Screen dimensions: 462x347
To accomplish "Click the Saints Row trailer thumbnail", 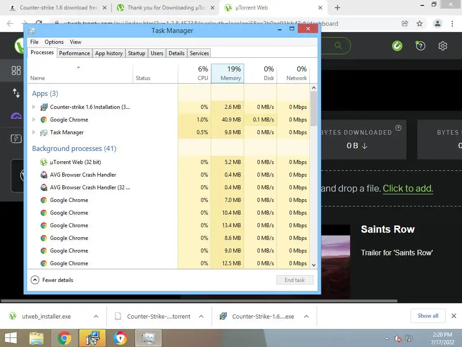I will point(336,262).
